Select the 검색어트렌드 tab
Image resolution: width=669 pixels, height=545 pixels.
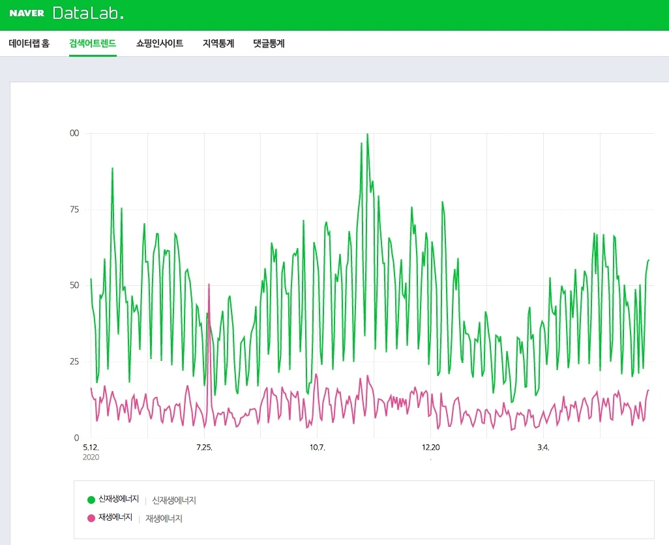93,43
